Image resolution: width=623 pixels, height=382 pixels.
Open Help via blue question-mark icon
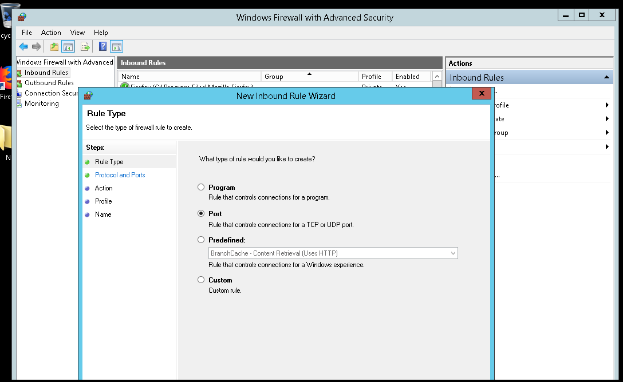tap(103, 47)
